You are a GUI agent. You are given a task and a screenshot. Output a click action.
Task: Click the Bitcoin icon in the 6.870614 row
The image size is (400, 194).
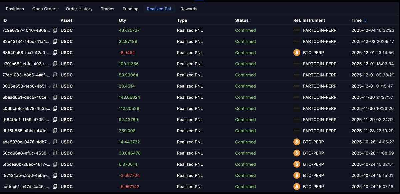click(297, 164)
